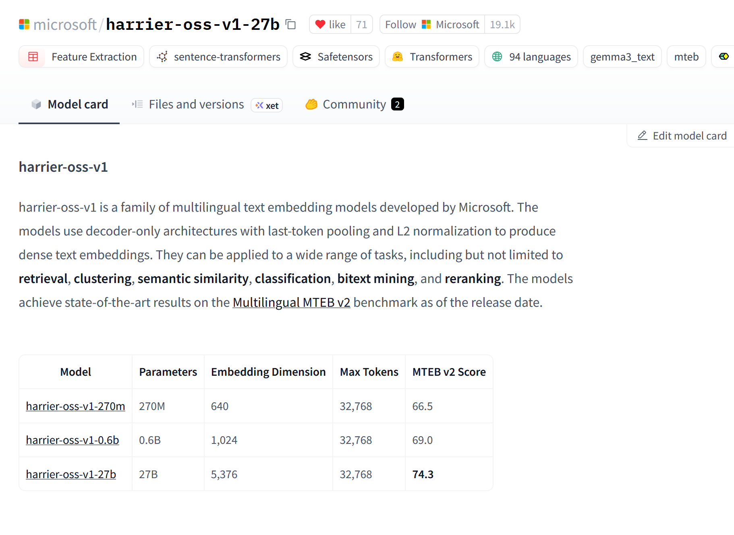Click the gemma3_text tag
This screenshot has width=734, height=535.
pyautogui.click(x=622, y=57)
